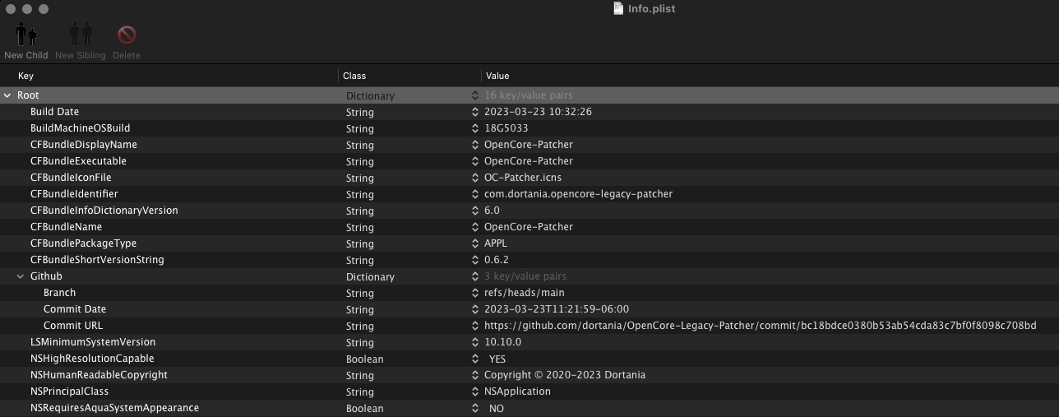Screen dimensions: 1059x417
Task: Select the CFBundleIdentifier key
Action: [x=74, y=194]
